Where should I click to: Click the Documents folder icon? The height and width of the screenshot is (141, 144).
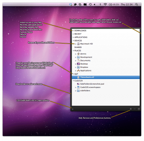click(78, 61)
